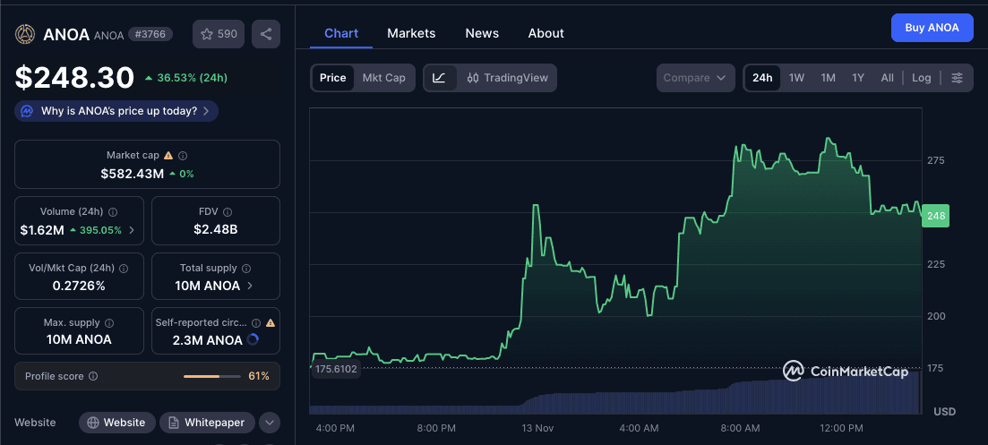Open the Whitepaper document link
The height and width of the screenshot is (445, 988).
(207, 423)
